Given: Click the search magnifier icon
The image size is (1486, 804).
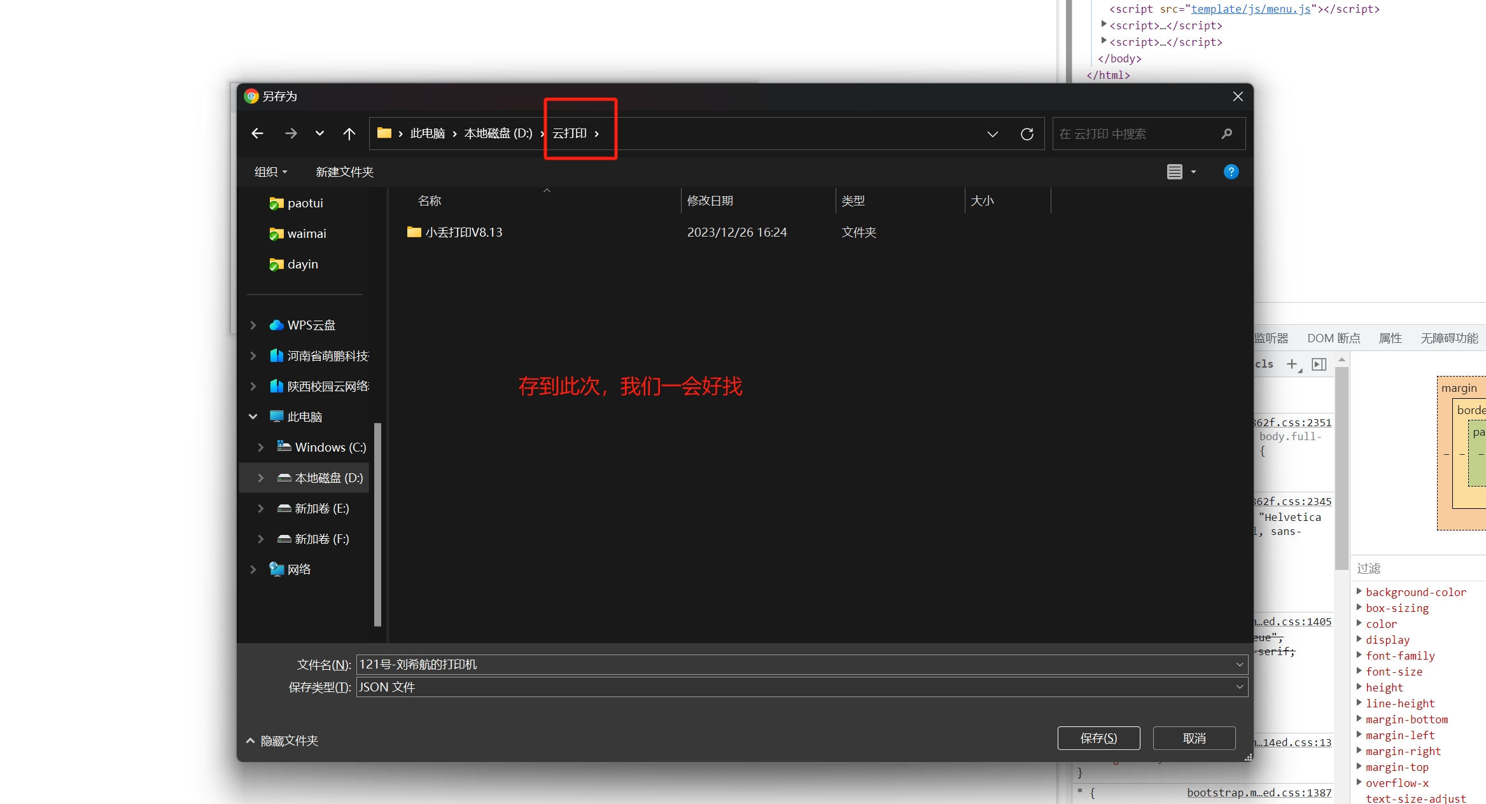Looking at the screenshot, I should (x=1226, y=134).
